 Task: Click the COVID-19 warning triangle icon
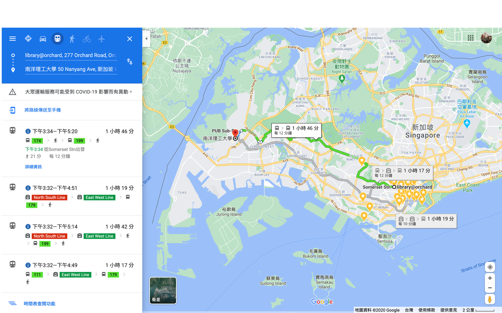pyautogui.click(x=13, y=92)
